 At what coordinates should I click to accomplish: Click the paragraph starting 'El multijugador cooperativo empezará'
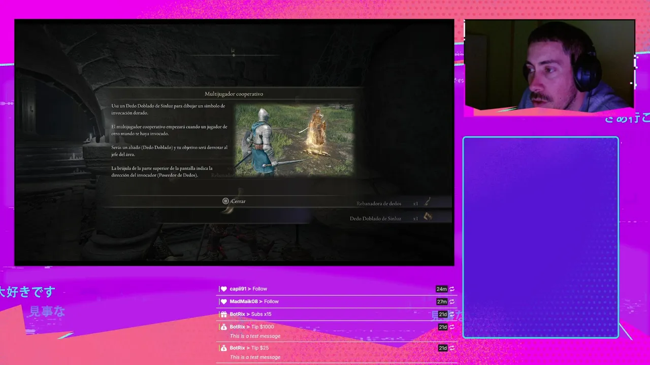pyautogui.click(x=169, y=130)
